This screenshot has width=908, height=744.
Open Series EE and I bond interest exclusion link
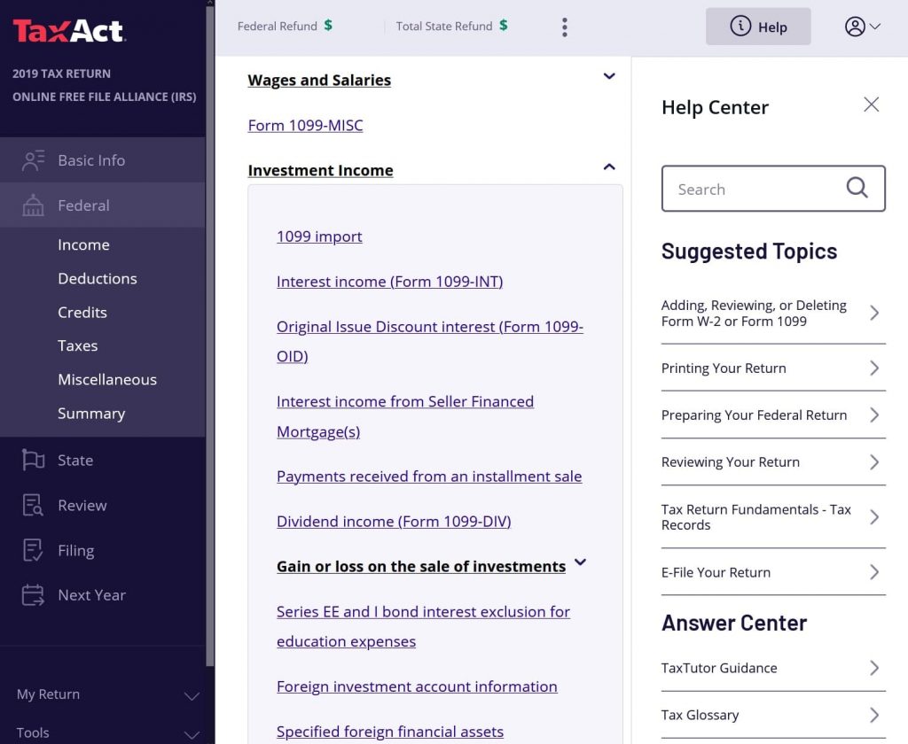(x=423, y=626)
